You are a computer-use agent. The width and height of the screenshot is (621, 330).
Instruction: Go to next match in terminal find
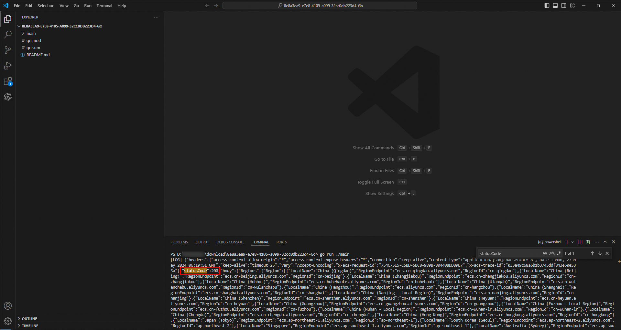click(600, 253)
